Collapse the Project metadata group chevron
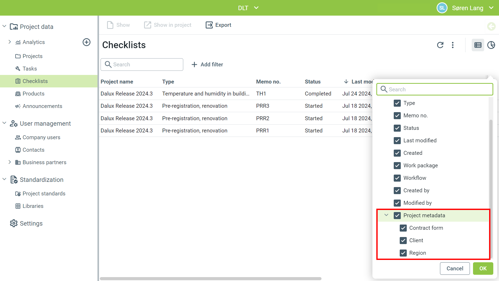This screenshot has height=281, width=499. click(386, 215)
